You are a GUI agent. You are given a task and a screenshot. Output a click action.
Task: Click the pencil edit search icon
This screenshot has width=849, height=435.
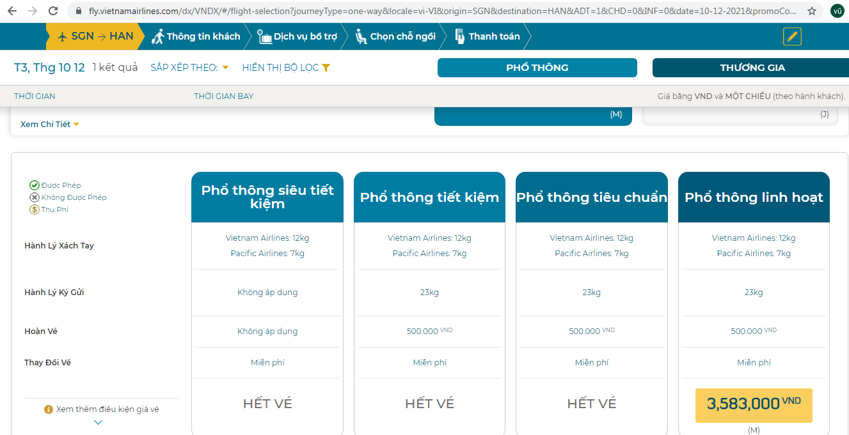pos(792,36)
